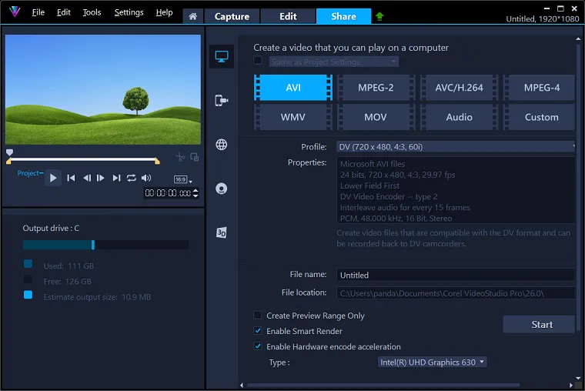Open the Tools menu
585x391 pixels.
(92, 12)
